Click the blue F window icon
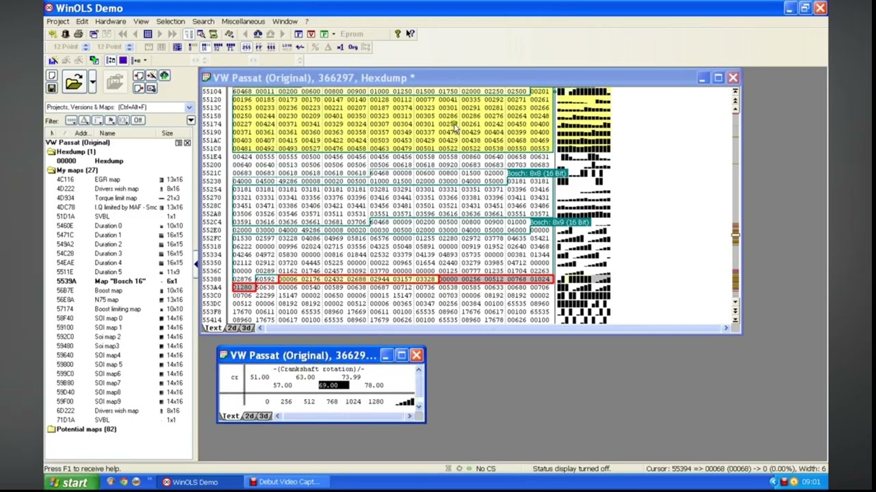This screenshot has height=492, width=876. 298,33
